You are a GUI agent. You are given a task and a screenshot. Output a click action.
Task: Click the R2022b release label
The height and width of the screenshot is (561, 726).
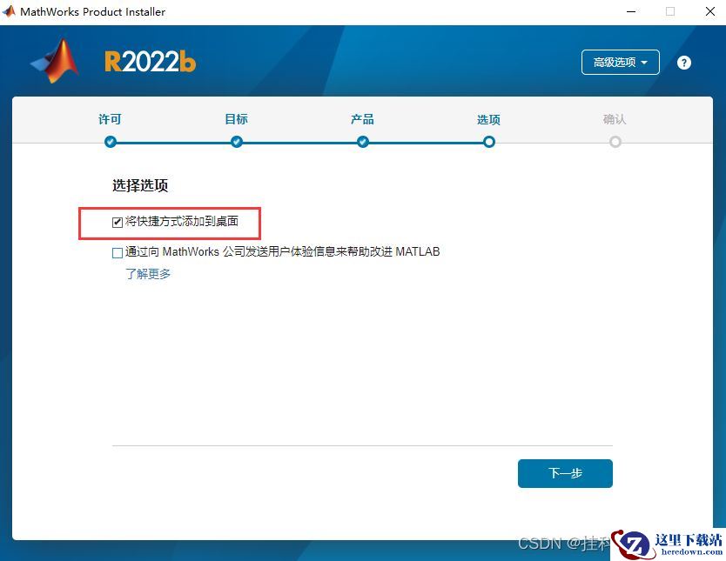(x=150, y=62)
